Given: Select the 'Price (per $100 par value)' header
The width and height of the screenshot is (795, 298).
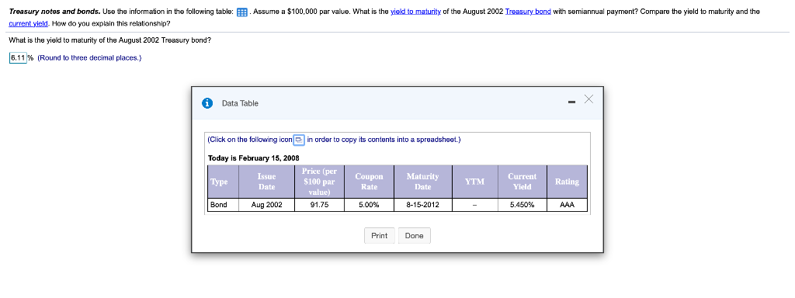Looking at the screenshot, I should (x=319, y=182).
